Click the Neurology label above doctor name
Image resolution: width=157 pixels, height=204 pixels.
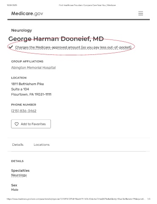click(22, 30)
